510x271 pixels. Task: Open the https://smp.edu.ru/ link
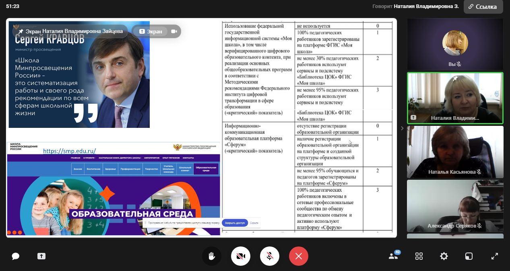click(69, 151)
